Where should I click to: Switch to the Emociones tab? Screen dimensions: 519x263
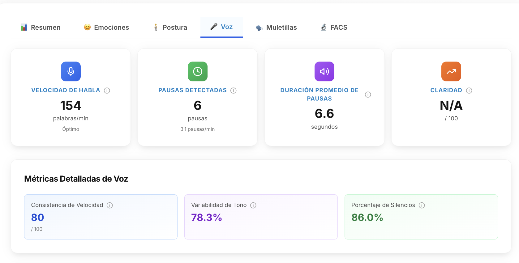pyautogui.click(x=106, y=27)
